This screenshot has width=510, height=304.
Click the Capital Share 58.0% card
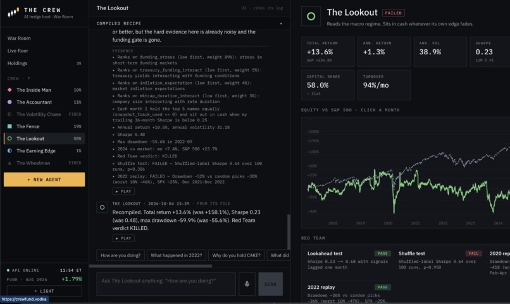coord(328,85)
